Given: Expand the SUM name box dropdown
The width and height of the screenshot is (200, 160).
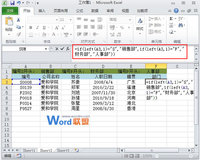Looking at the screenshot, I should (x=46, y=49).
